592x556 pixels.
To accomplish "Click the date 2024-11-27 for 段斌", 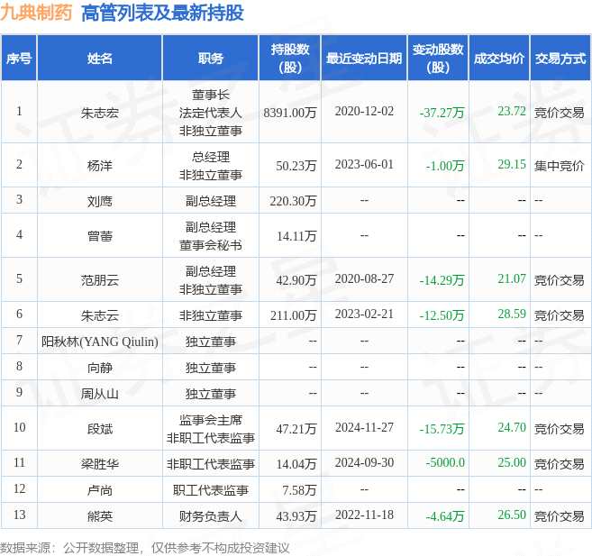I will (x=364, y=428).
